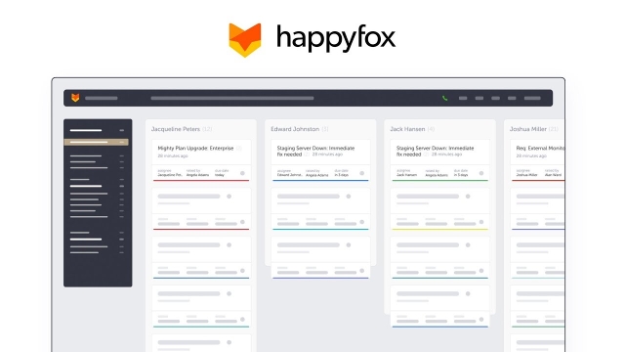Image resolution: width=625 pixels, height=352 pixels.
Task: Click the small fox icon in app navbar
Action: point(75,98)
